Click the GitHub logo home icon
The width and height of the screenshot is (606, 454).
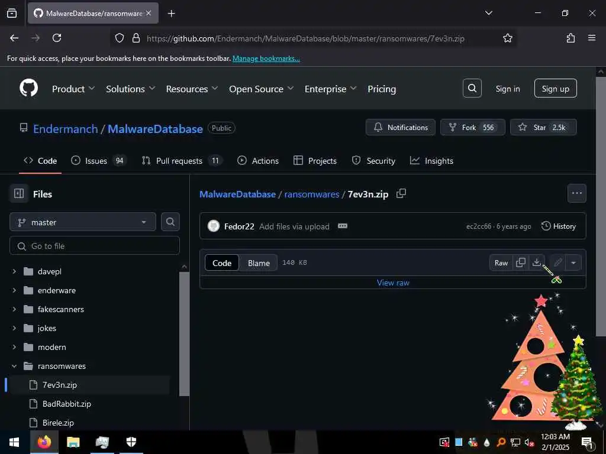click(28, 89)
